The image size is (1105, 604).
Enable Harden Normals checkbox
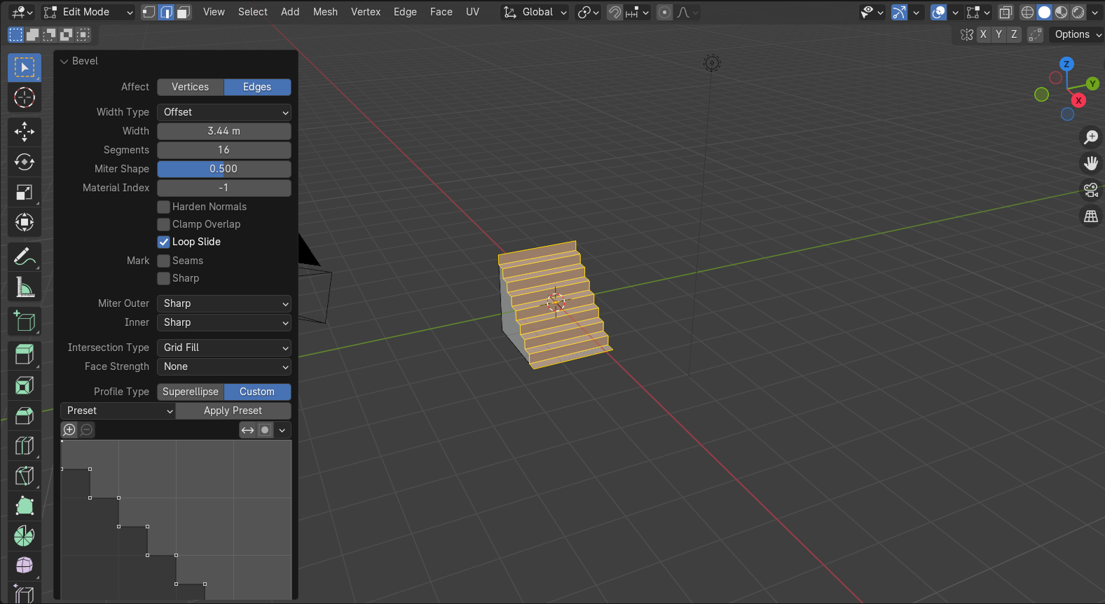[164, 207]
